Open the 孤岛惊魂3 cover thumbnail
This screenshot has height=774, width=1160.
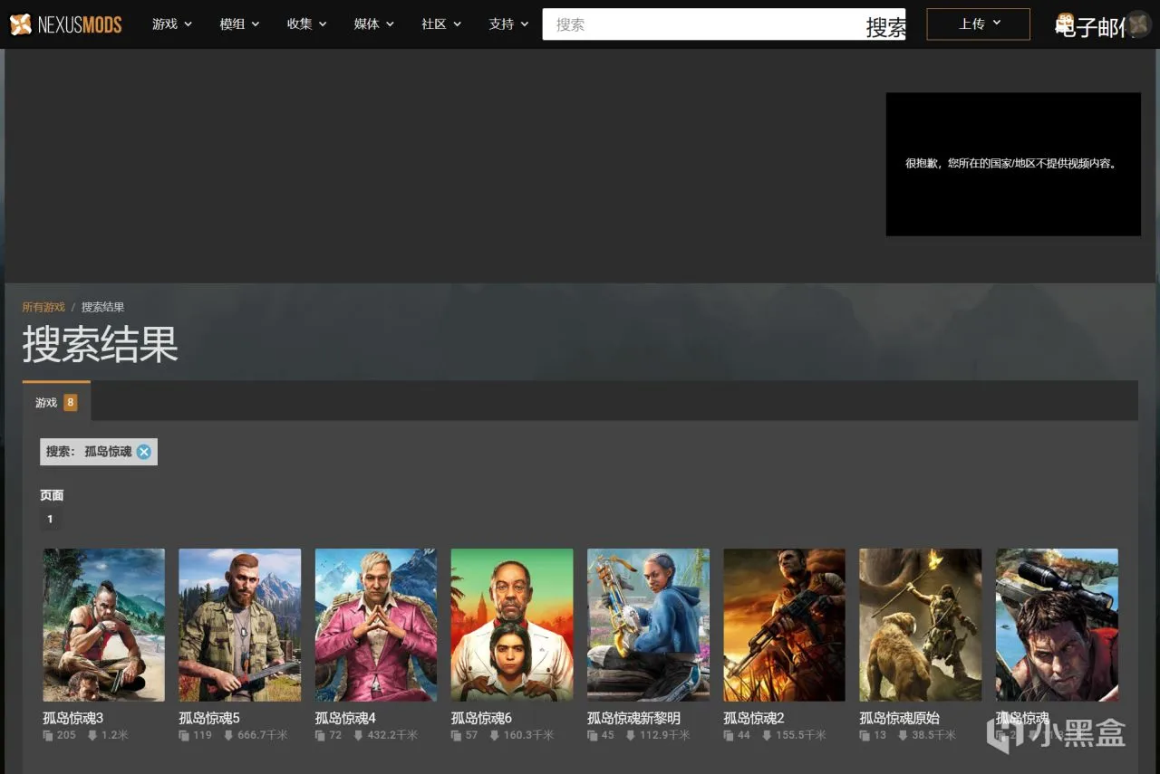pyautogui.click(x=104, y=625)
